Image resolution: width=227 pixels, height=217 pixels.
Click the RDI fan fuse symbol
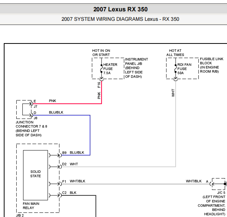(176, 69)
